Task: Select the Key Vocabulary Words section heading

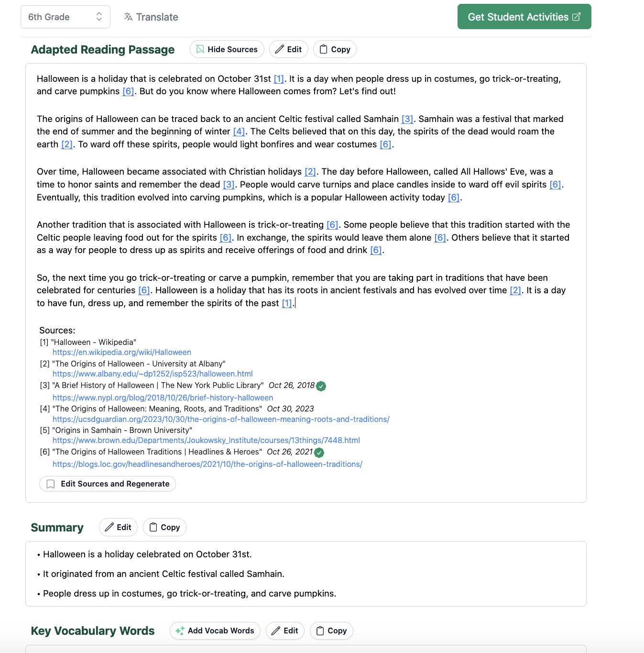Action: (92, 631)
